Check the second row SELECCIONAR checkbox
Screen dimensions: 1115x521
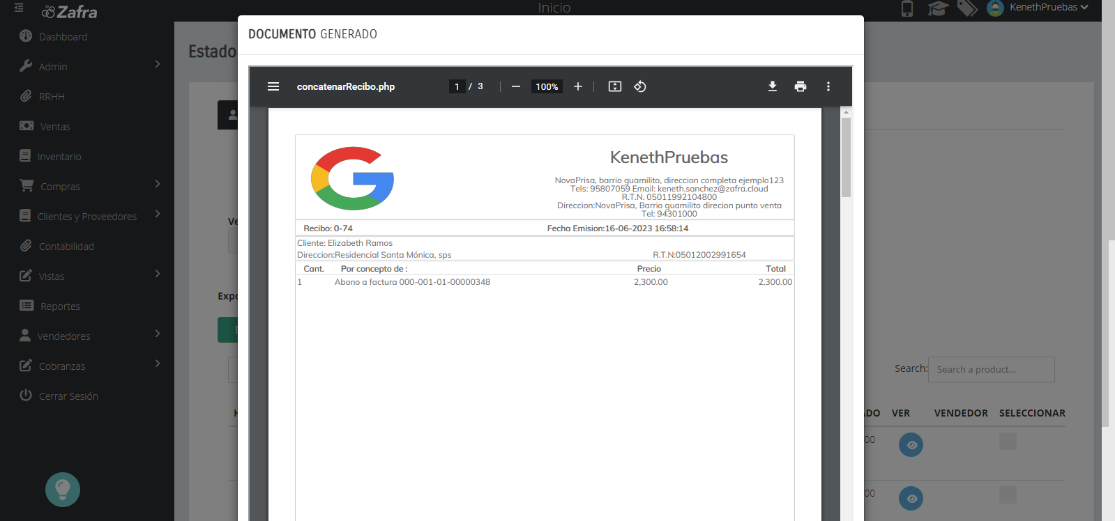pos(1008,495)
